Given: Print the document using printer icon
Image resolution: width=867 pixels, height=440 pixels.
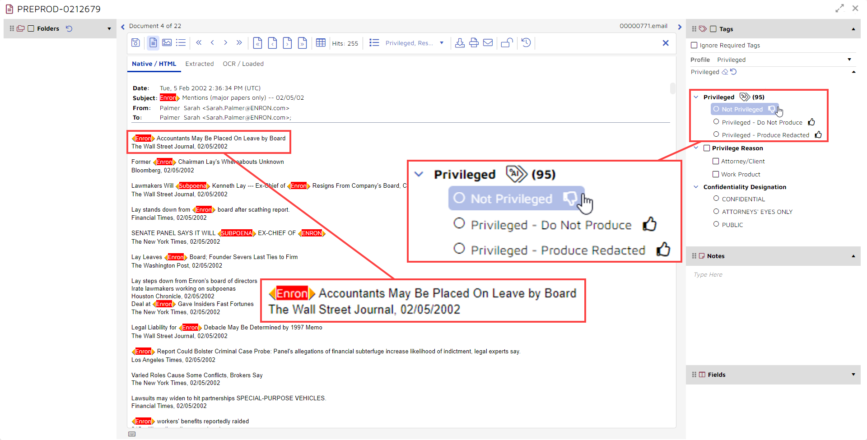Looking at the screenshot, I should pyautogui.click(x=474, y=43).
